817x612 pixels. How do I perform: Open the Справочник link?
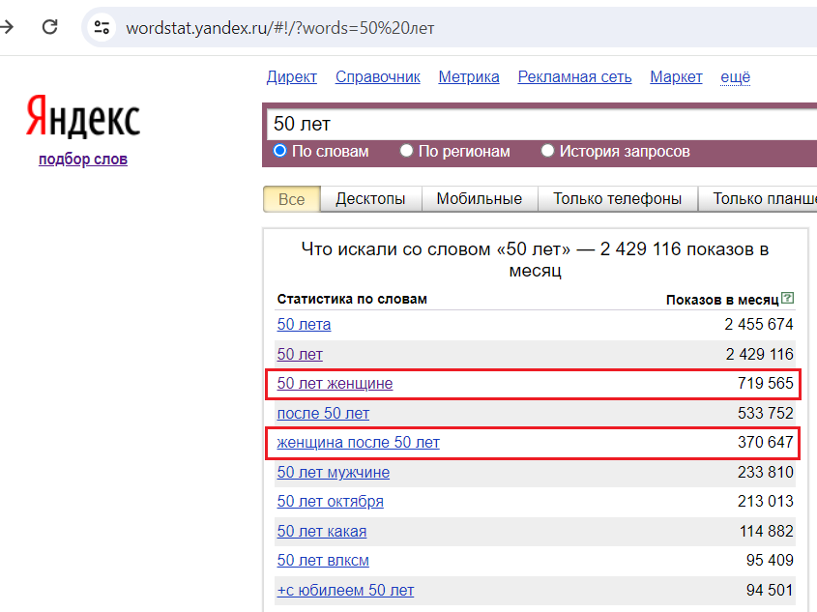pyautogui.click(x=378, y=77)
